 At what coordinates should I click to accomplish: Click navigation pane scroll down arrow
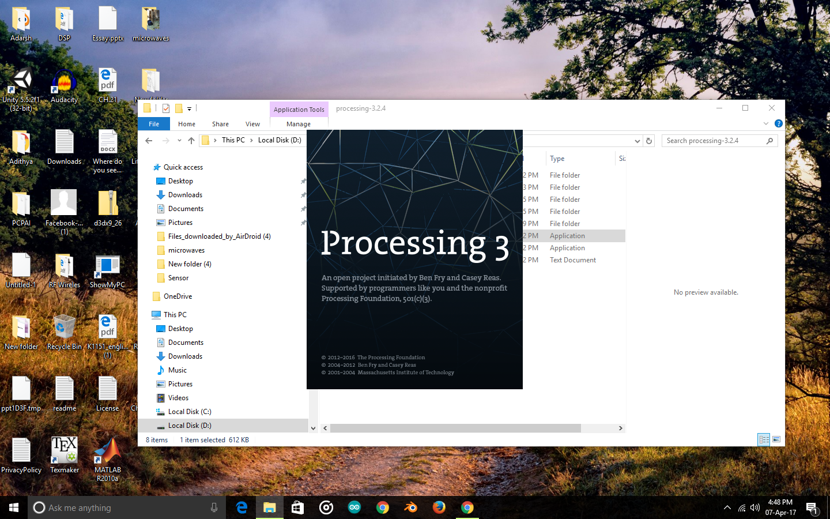pos(313,428)
